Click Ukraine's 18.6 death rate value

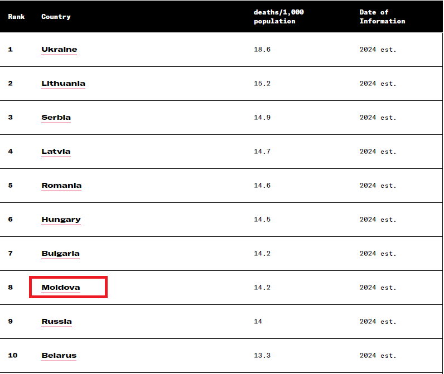coord(262,50)
